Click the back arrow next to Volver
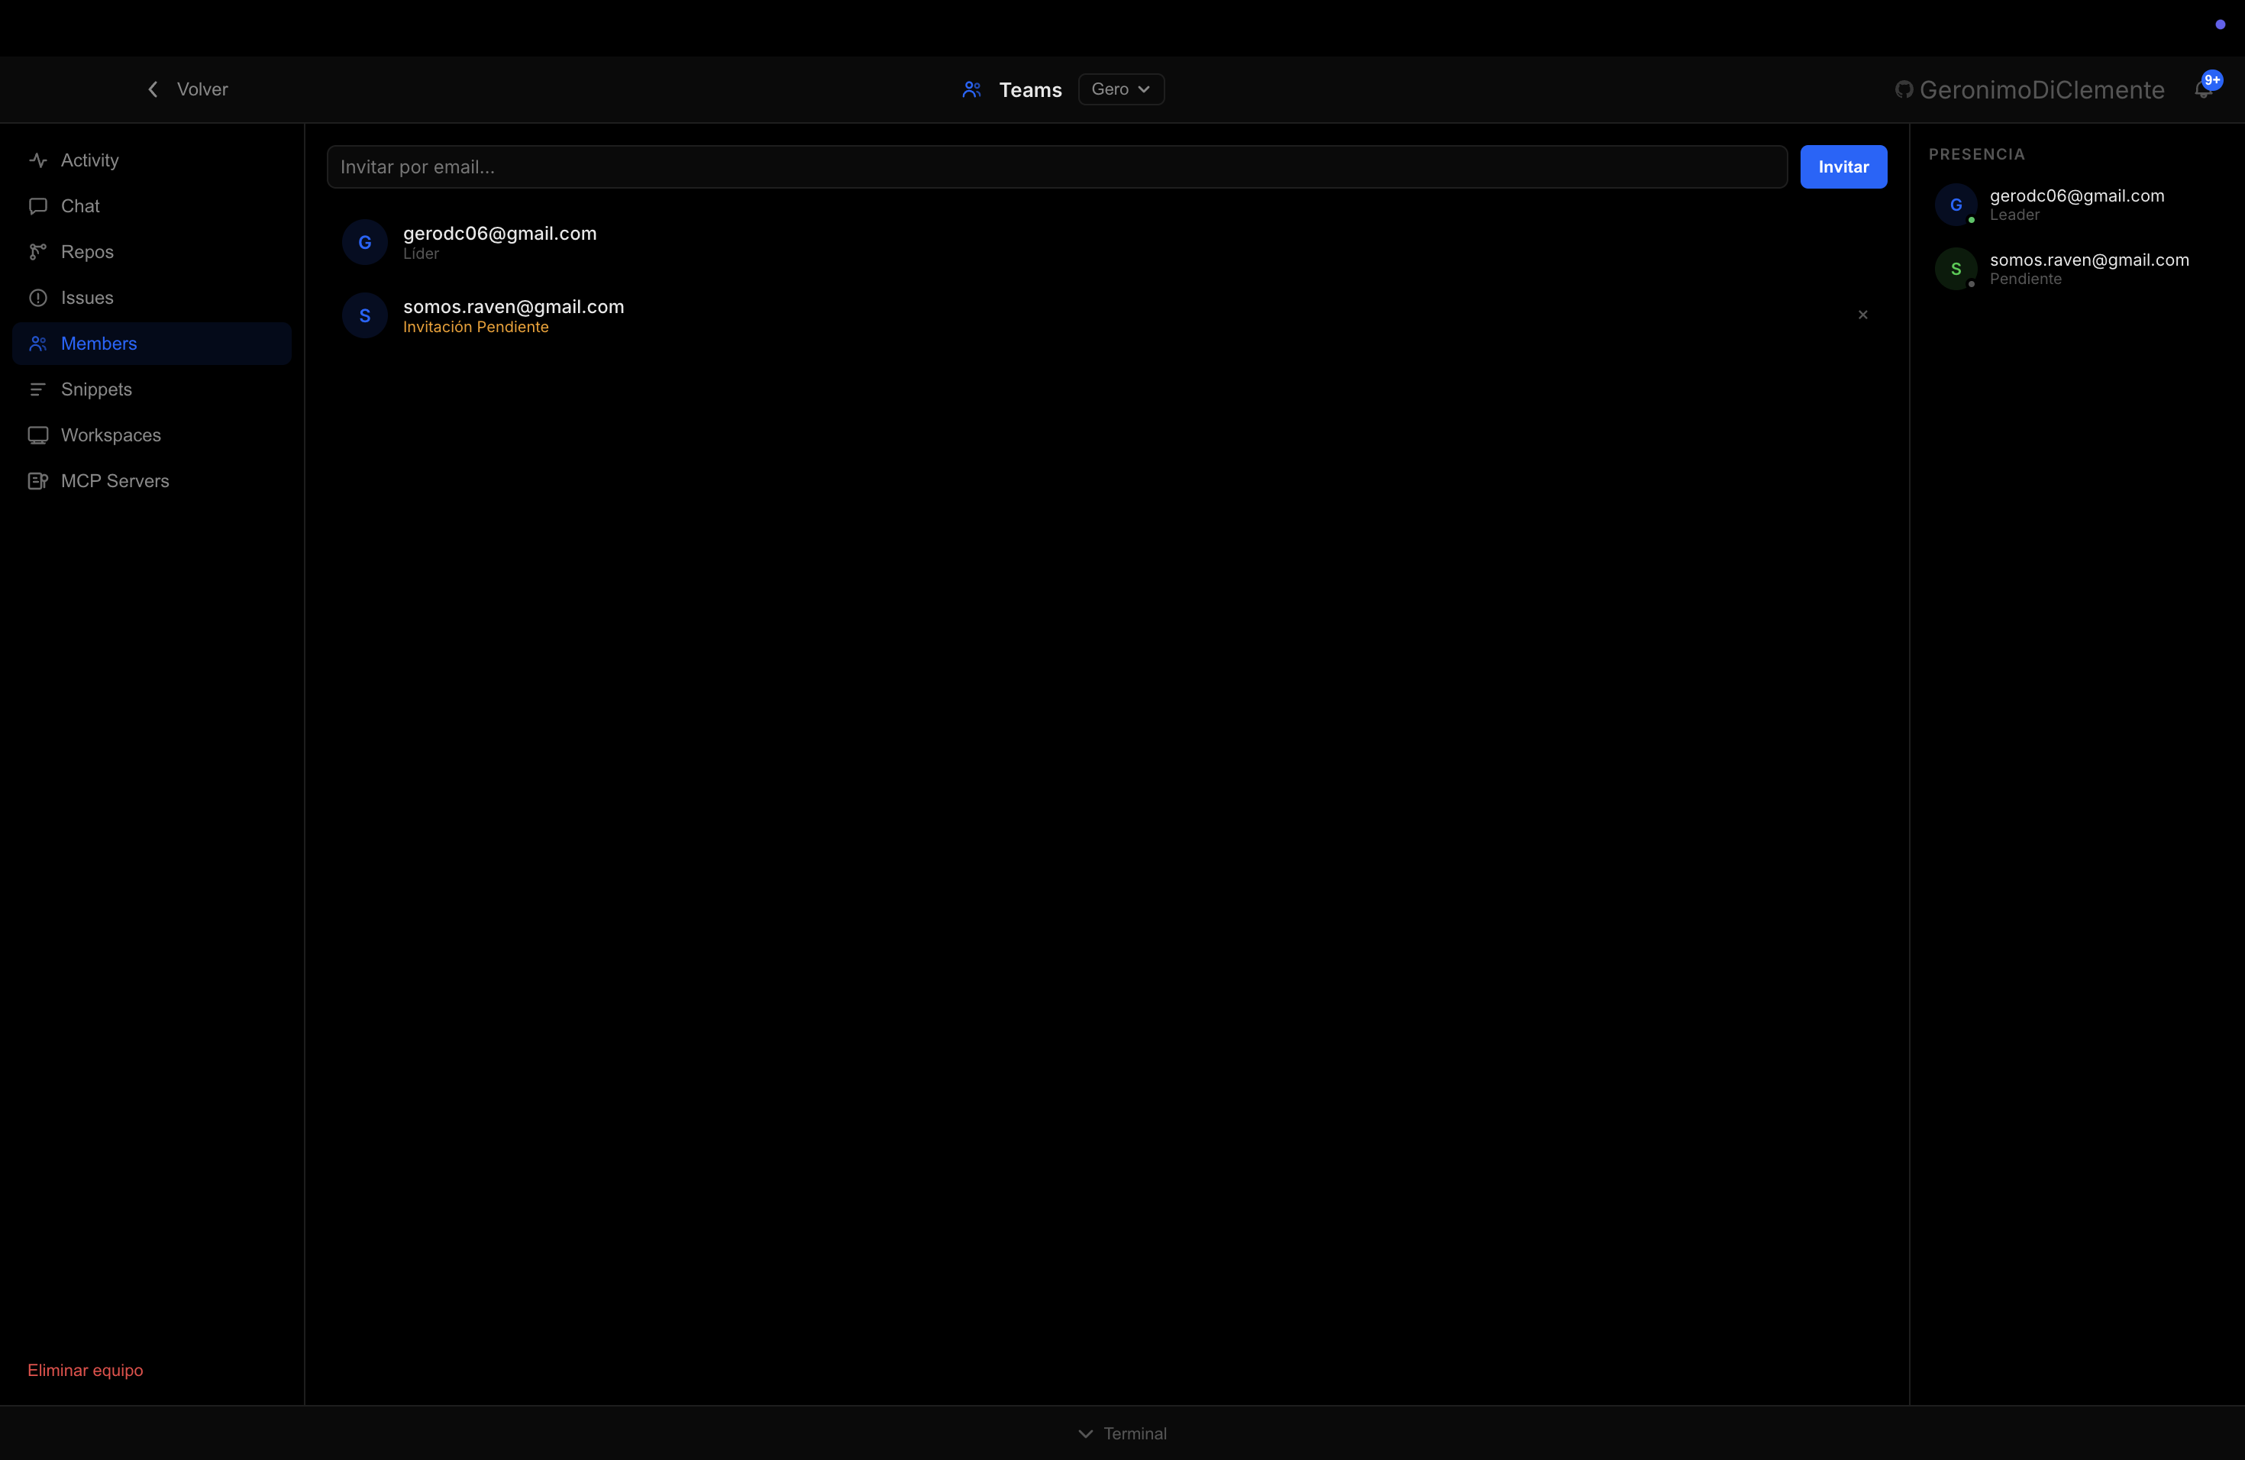The image size is (2245, 1460). (153, 89)
